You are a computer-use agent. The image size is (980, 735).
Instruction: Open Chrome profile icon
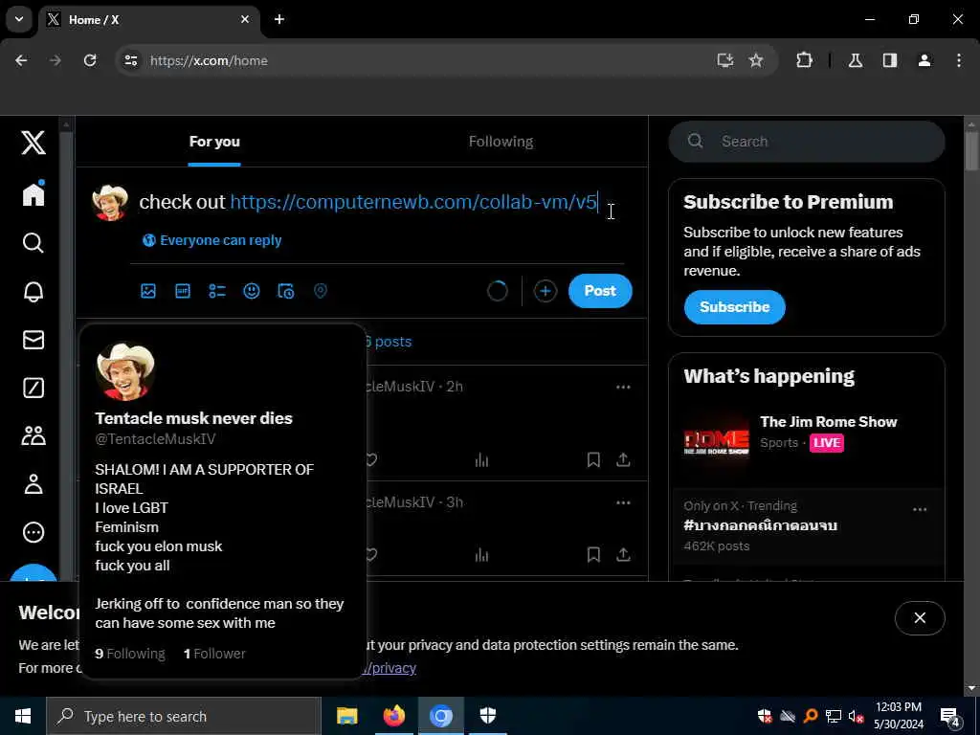[924, 60]
